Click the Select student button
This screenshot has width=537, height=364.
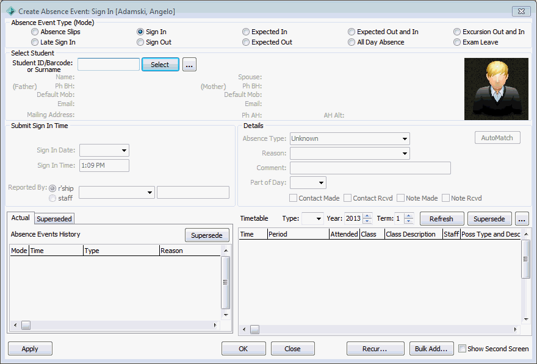160,64
